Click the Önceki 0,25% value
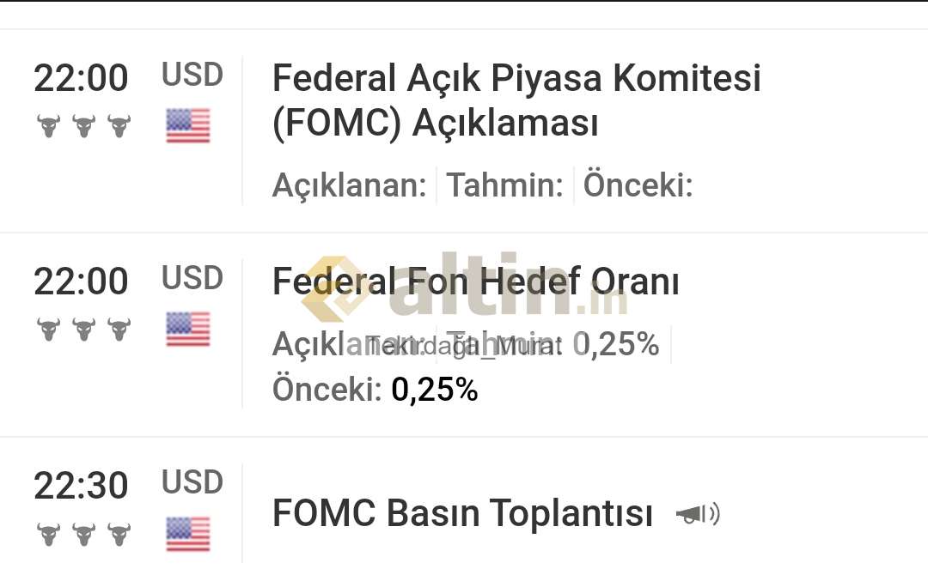The height and width of the screenshot is (575, 928). pos(435,390)
